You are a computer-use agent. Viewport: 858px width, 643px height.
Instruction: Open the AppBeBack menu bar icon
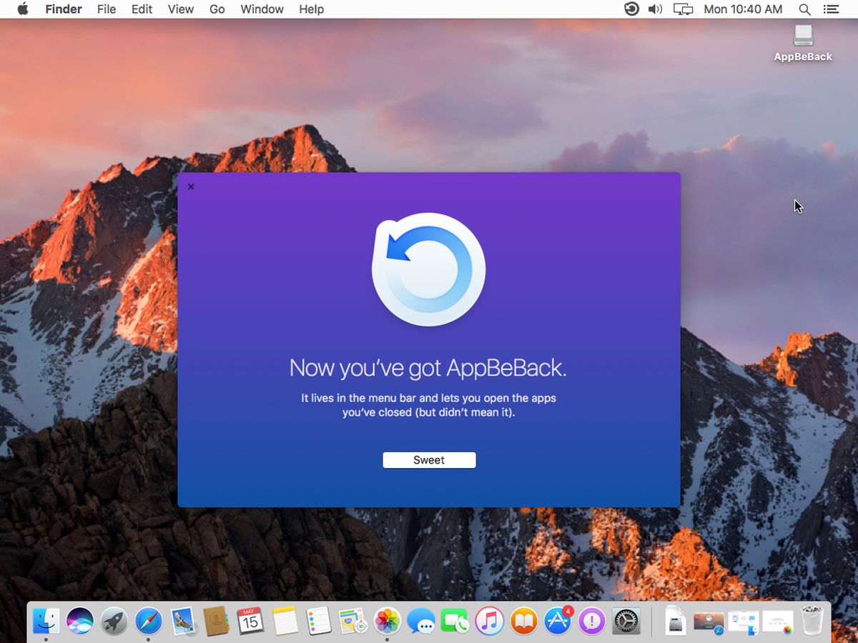click(631, 9)
